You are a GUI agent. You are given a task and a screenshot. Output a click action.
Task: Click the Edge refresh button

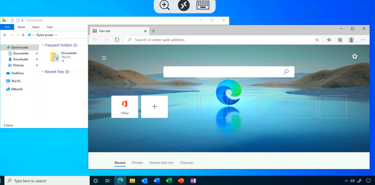[x=117, y=40]
